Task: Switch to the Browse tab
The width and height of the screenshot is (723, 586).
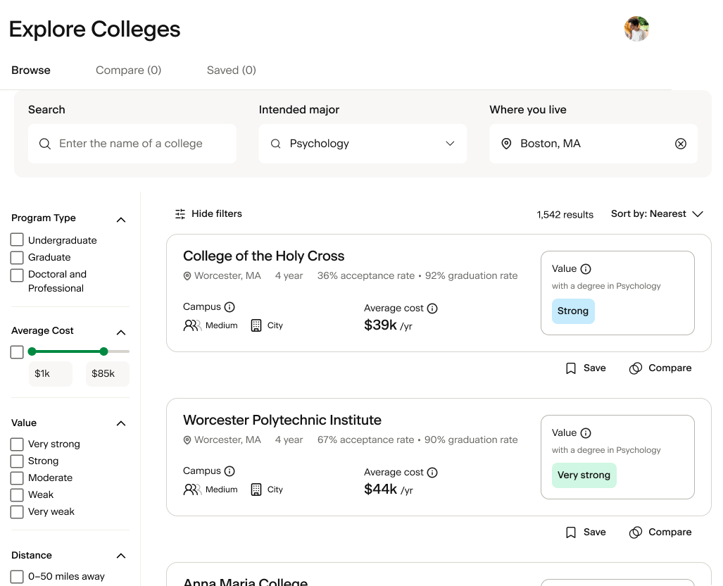Action: pos(31,70)
